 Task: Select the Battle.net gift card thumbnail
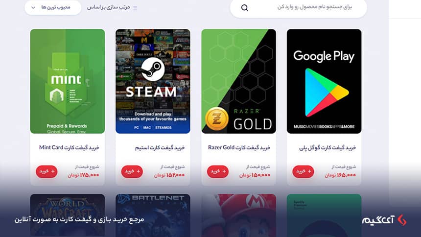tap(153, 215)
